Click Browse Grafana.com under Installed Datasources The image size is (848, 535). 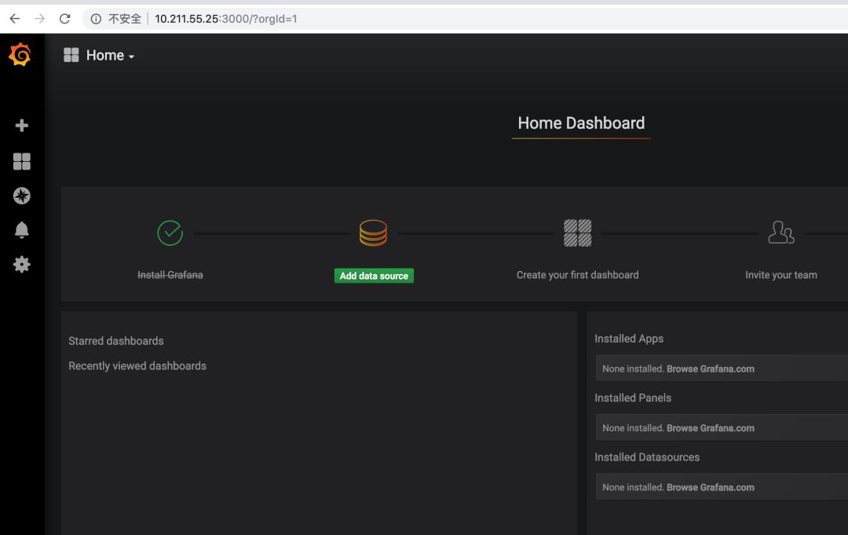click(710, 487)
